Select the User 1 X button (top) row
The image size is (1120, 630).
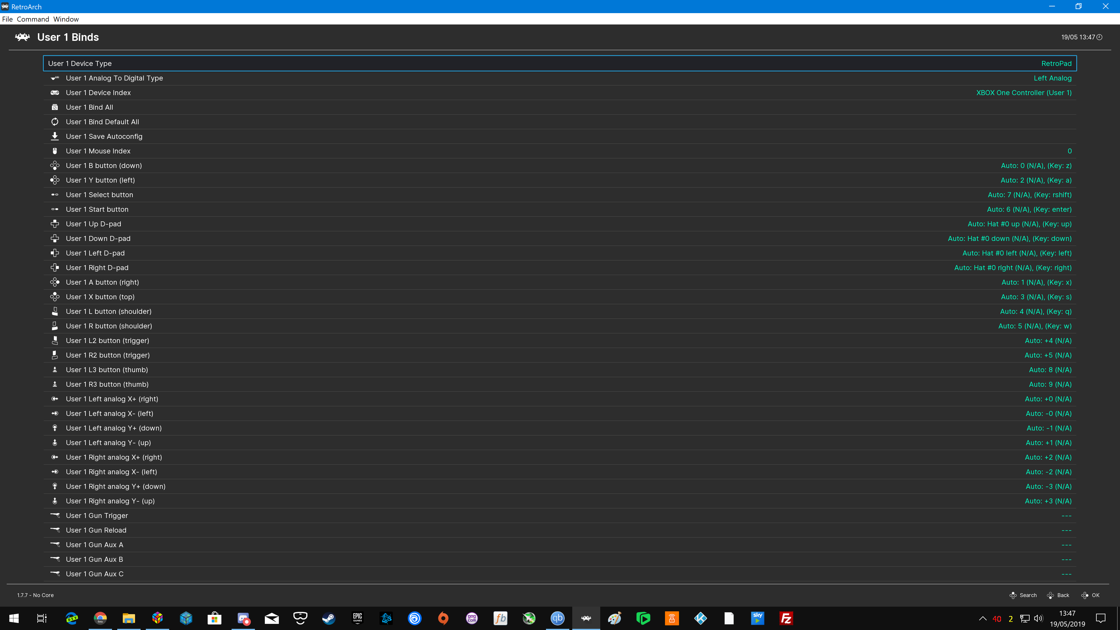[x=560, y=297]
